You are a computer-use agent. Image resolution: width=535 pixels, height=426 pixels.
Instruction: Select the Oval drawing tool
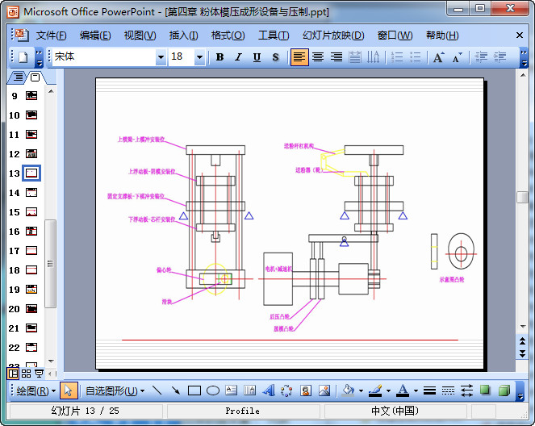coord(213,390)
